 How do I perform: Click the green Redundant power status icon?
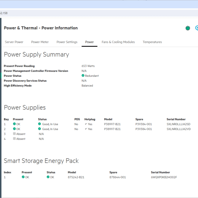[x=83, y=75]
